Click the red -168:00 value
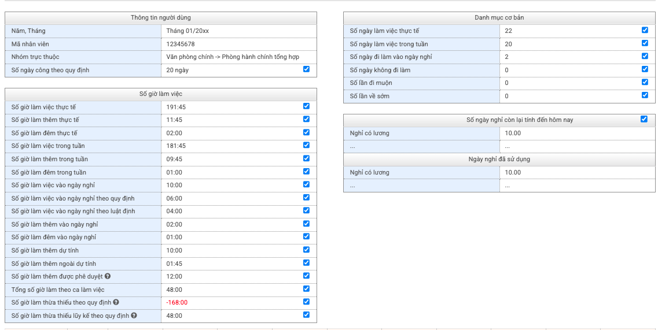The height and width of the screenshot is (330, 658). coord(177,302)
